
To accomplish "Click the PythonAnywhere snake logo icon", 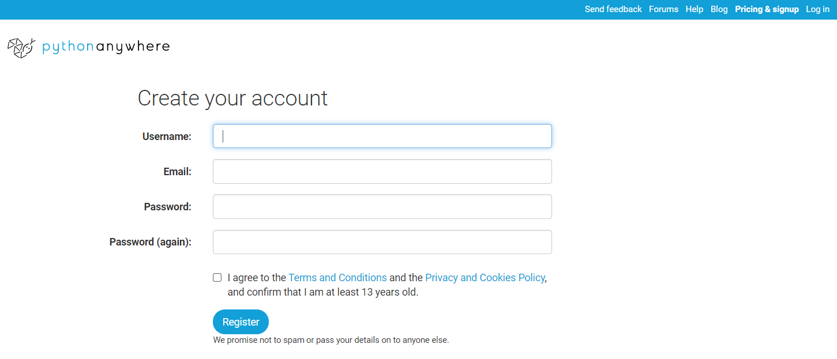I will pos(21,47).
